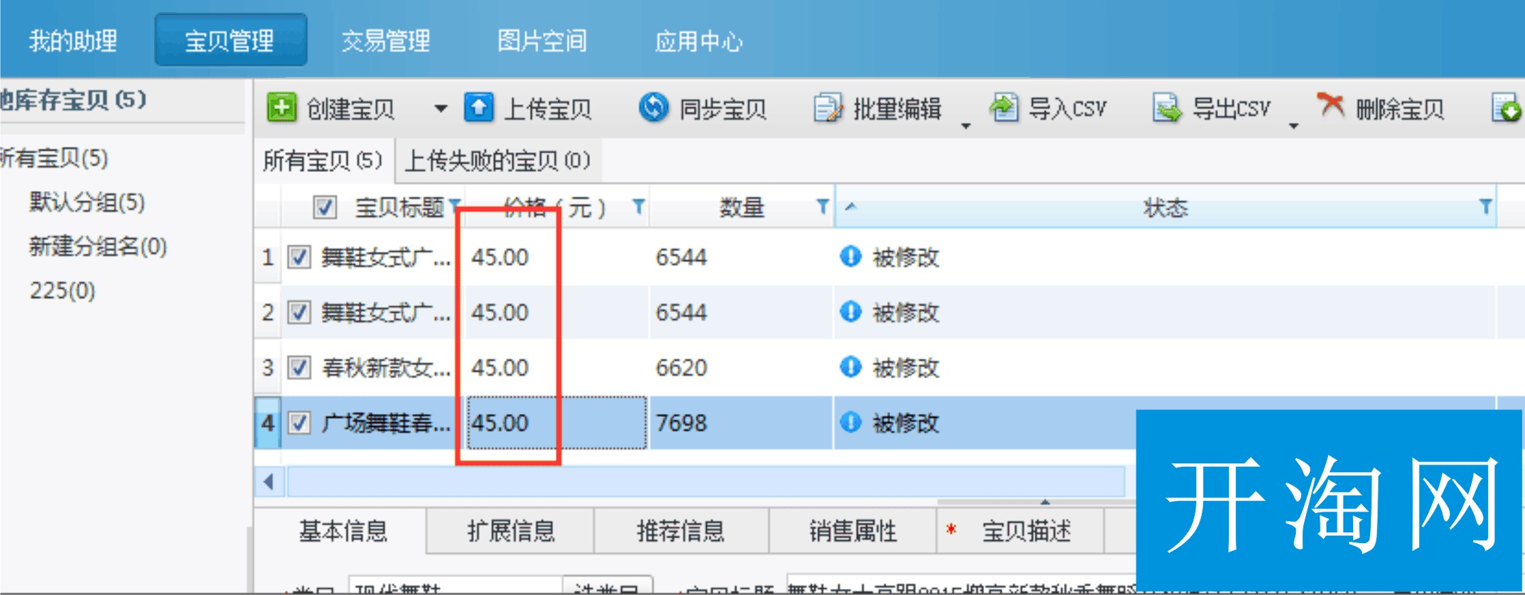This screenshot has width=1525, height=595.
Task: Click row number 4 header cell
Action: 267,423
